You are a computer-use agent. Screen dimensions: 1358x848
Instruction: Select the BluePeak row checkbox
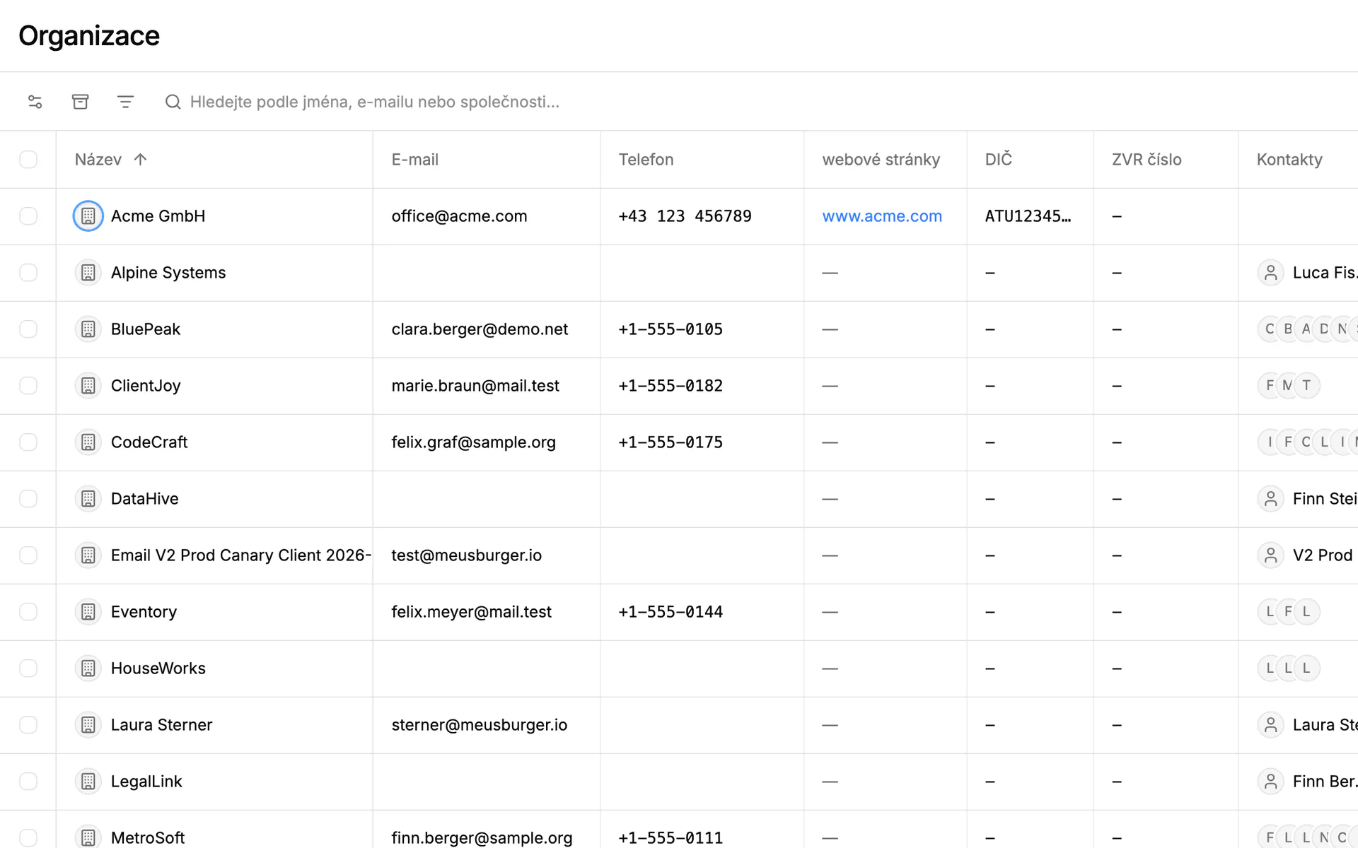[28, 329]
